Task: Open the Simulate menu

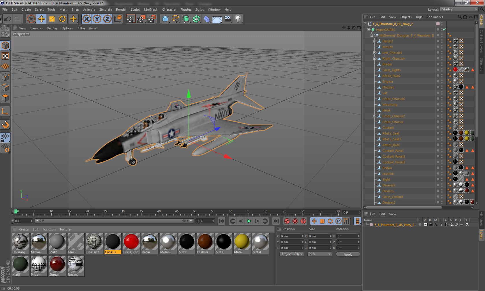Action: (x=106, y=10)
